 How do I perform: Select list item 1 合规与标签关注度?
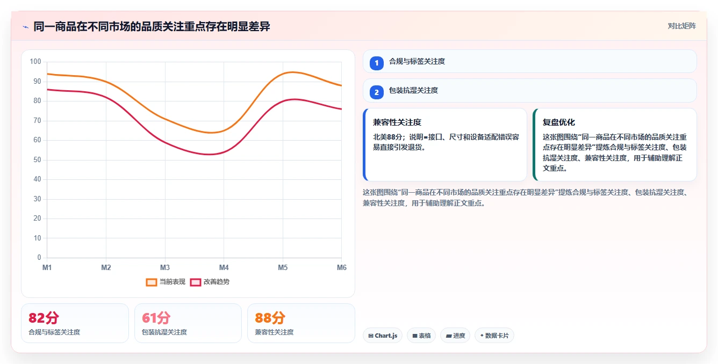(529, 61)
